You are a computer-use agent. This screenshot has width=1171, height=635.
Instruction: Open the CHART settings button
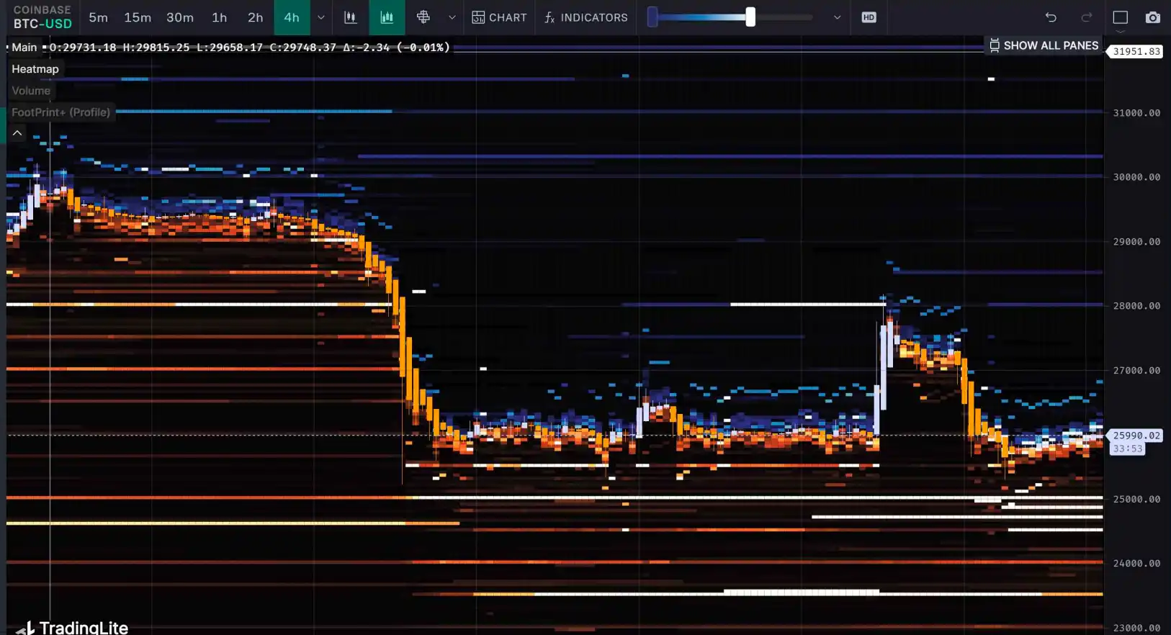coord(500,17)
